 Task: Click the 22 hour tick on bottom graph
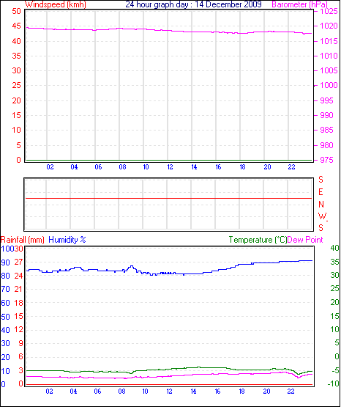[x=291, y=392]
